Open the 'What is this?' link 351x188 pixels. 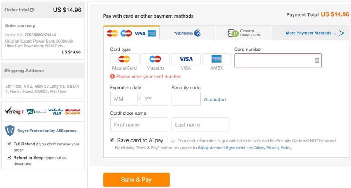click(215, 99)
